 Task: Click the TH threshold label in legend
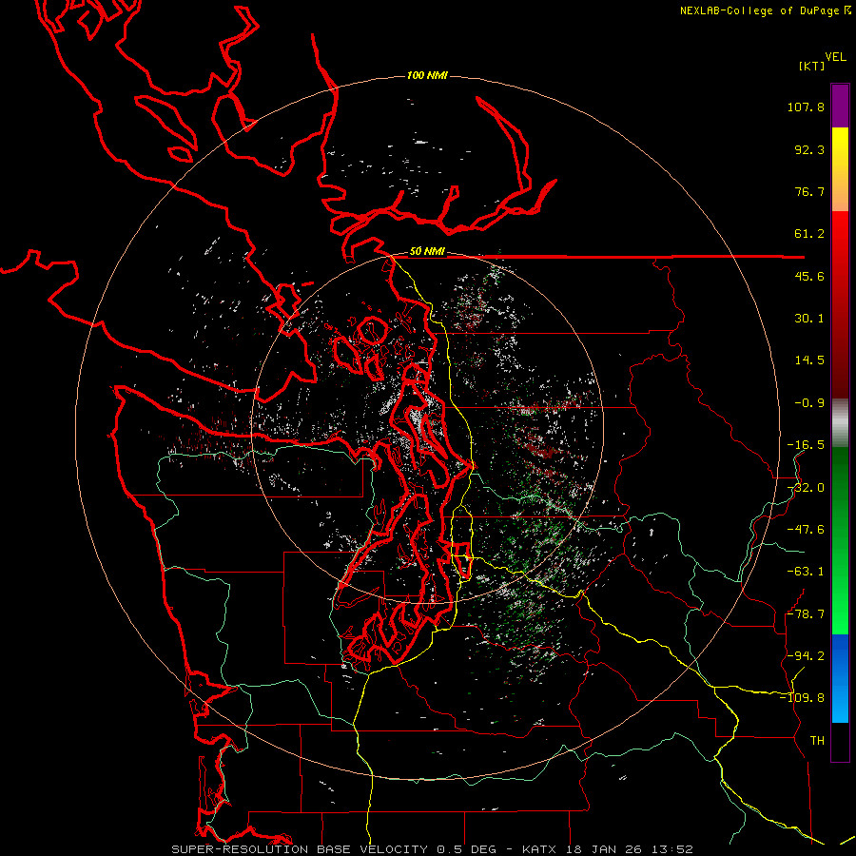(x=817, y=741)
